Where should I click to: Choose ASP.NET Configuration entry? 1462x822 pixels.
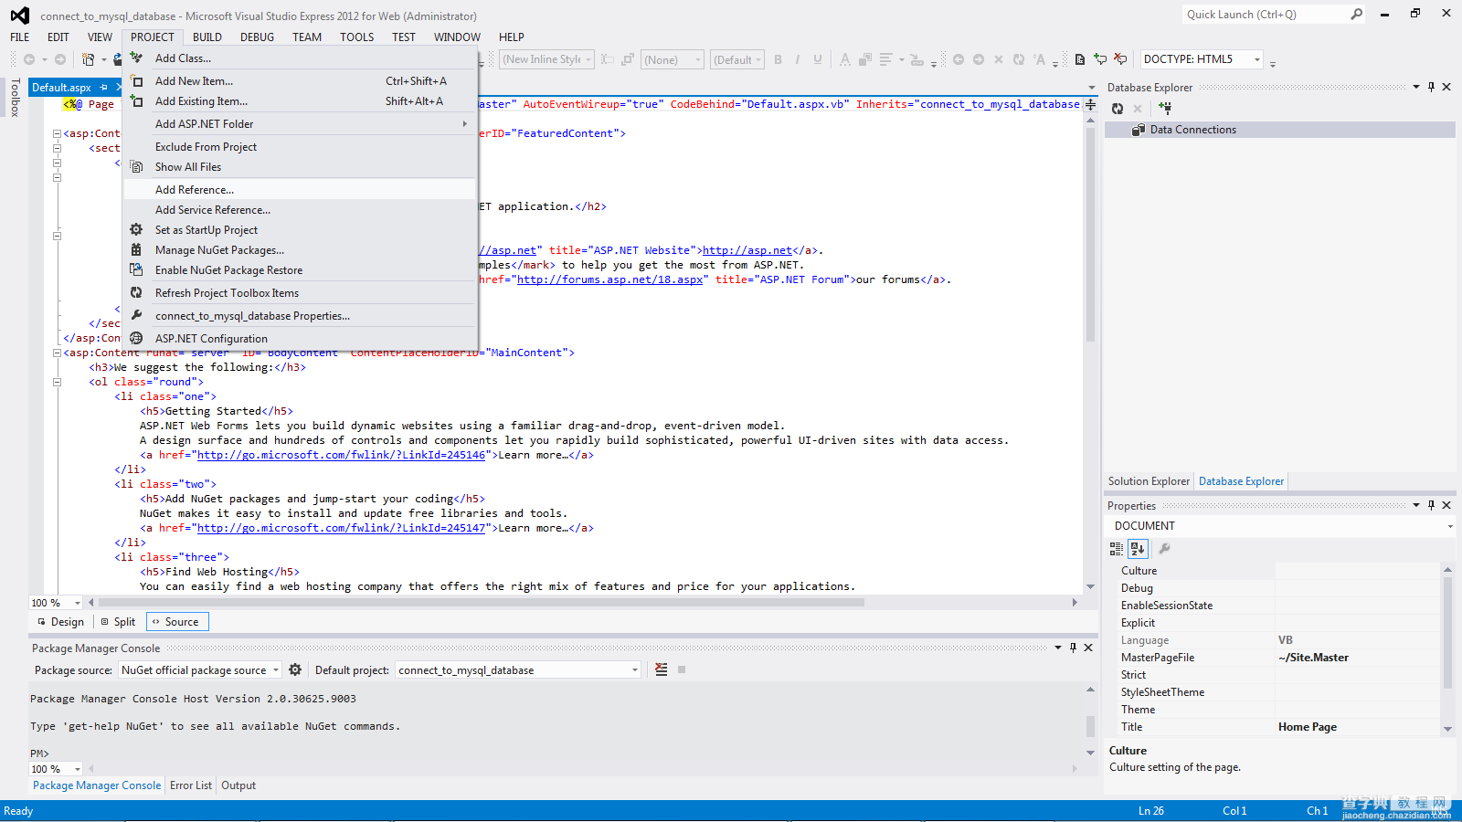point(300,339)
